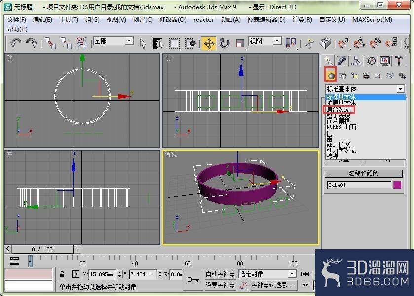Open the MAXScript(M) menu

(372, 20)
